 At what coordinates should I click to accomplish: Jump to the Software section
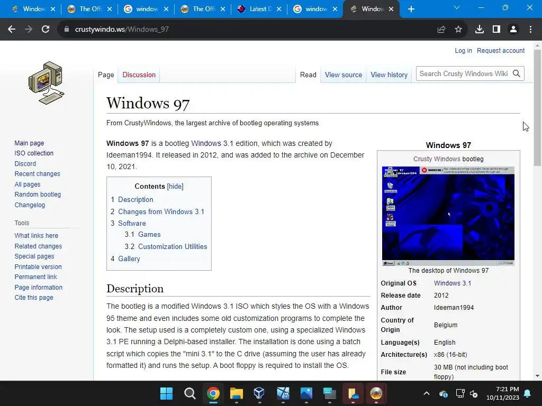(x=132, y=224)
